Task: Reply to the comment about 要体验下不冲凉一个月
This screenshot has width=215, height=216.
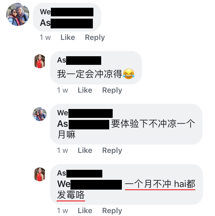Action: tap(112, 150)
